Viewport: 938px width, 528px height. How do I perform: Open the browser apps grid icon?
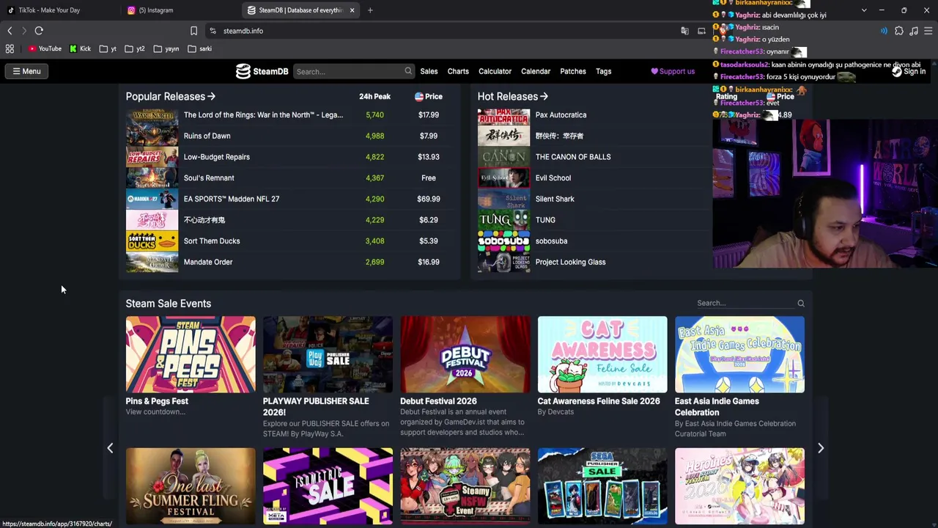[x=10, y=48]
